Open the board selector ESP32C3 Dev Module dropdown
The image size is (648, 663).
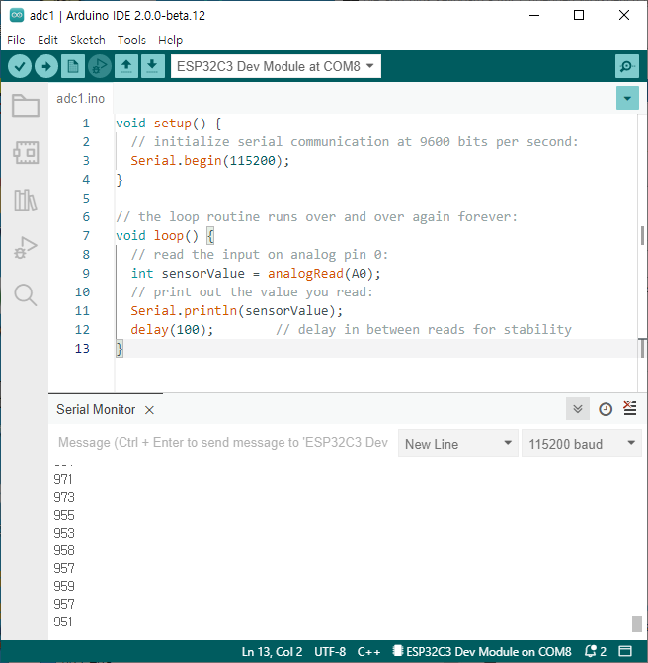(x=276, y=66)
